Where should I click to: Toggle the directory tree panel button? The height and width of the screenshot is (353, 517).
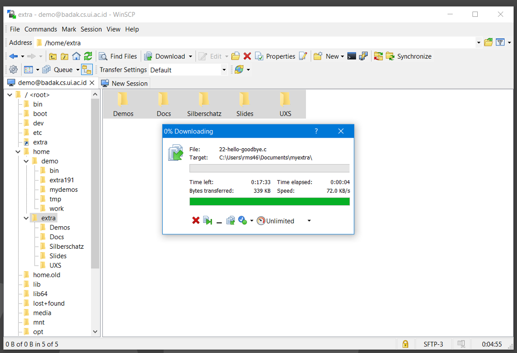click(x=86, y=70)
